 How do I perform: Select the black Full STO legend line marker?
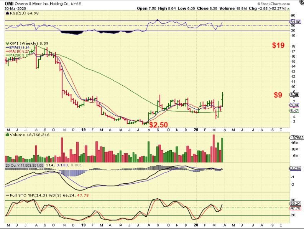(x=7, y=195)
